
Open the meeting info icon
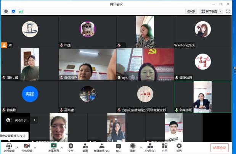click(x=6, y=11)
